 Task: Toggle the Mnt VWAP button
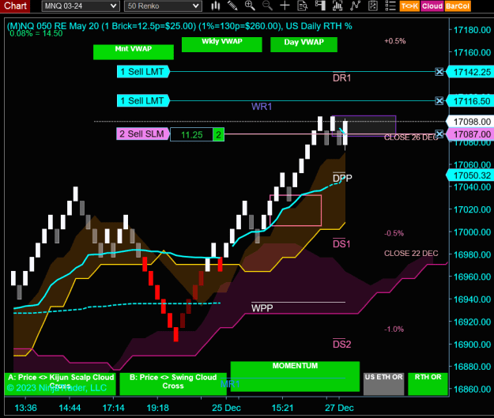pos(134,52)
